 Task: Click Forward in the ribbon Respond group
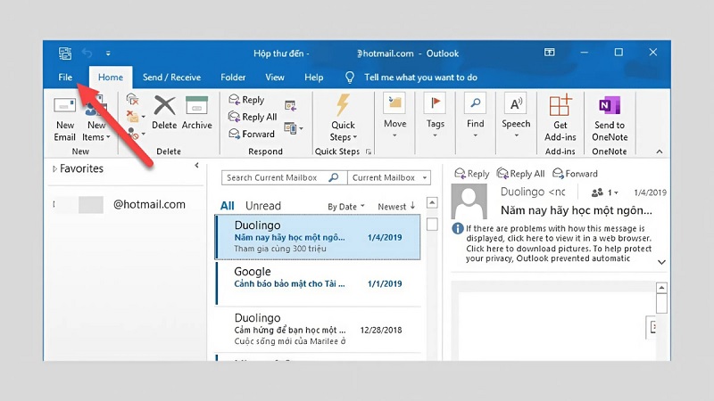tap(252, 135)
